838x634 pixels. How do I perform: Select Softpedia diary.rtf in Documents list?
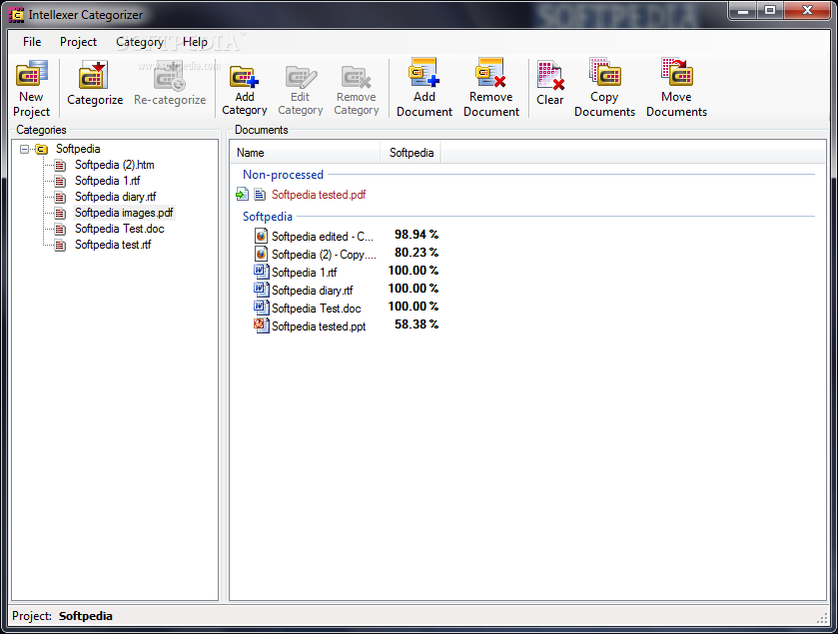click(x=312, y=291)
